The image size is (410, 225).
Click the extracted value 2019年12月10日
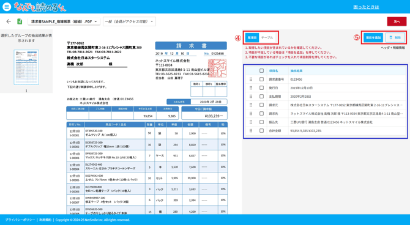301,88
